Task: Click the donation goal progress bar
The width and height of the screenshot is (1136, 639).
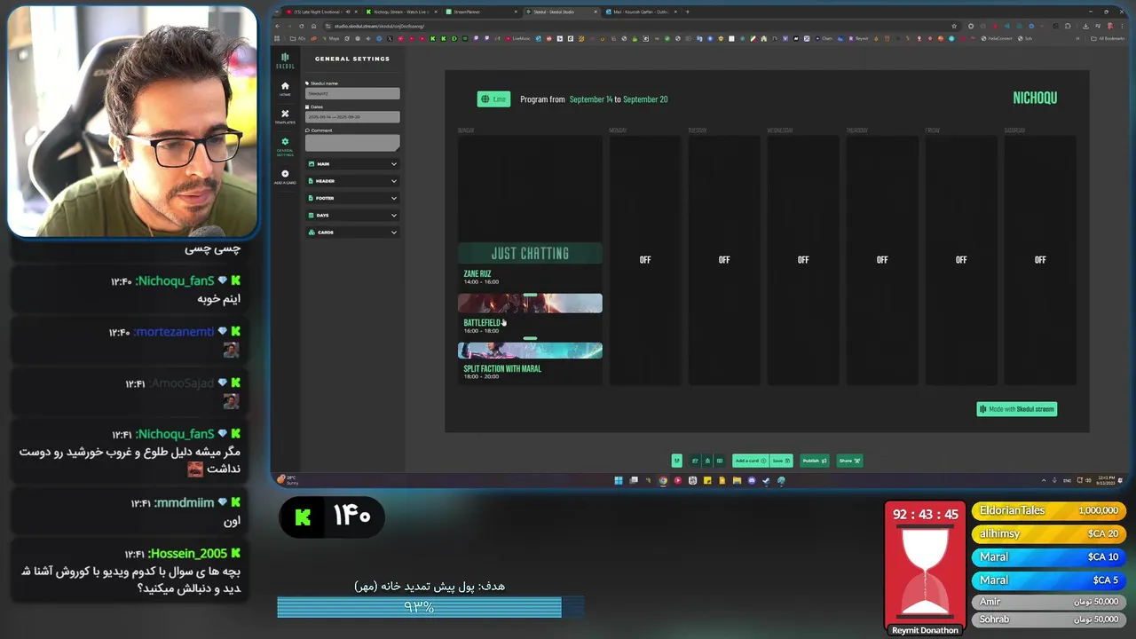Action: [430, 607]
